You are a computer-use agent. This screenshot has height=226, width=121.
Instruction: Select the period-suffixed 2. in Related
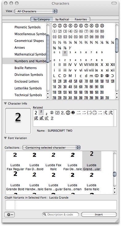pos(63,113)
